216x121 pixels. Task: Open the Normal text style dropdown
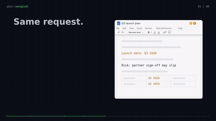coord(136,32)
